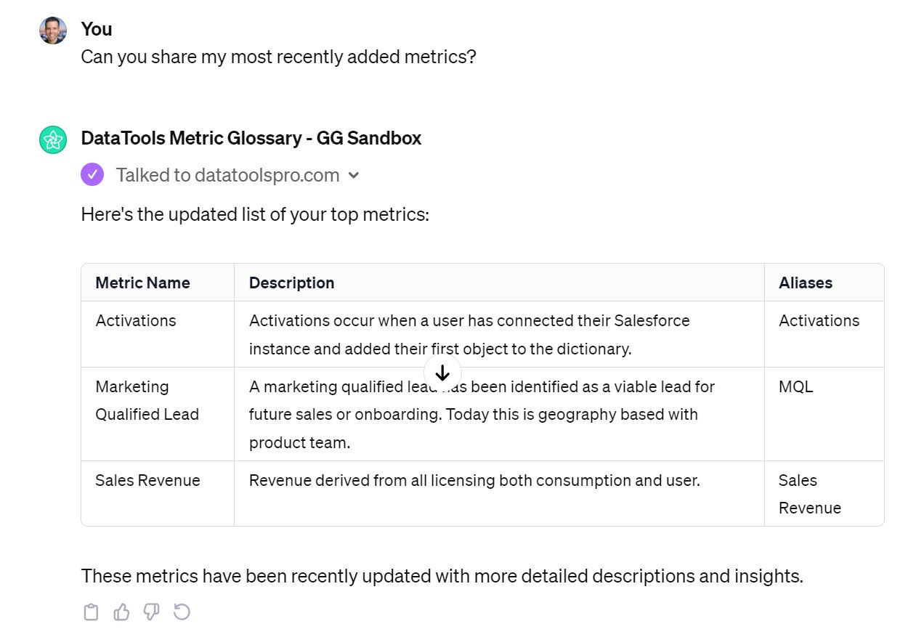Click the copy message clipboard icon

point(91,612)
